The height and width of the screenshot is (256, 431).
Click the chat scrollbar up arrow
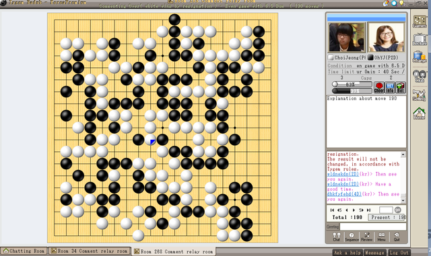(403, 155)
